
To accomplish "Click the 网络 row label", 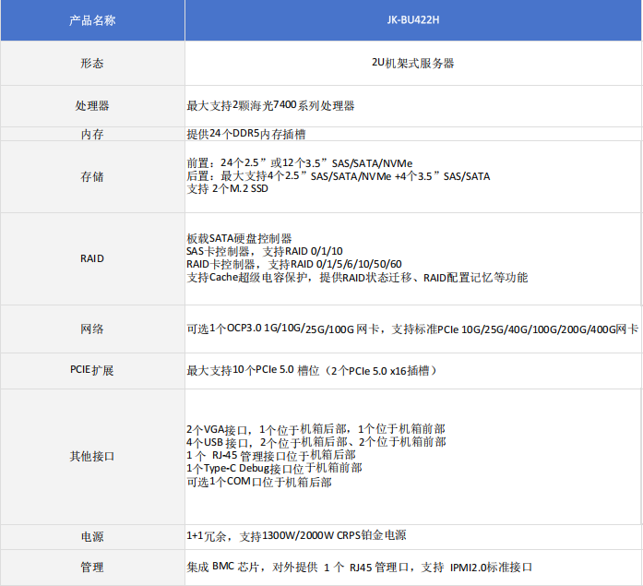I will [x=92, y=329].
